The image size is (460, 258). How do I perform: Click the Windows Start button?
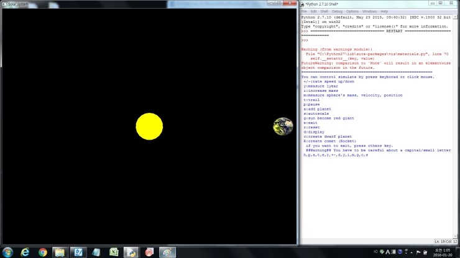7,252
